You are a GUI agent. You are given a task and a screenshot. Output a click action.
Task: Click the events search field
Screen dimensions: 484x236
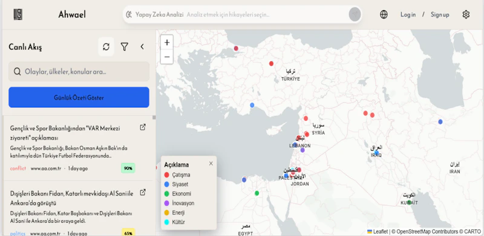(79, 71)
